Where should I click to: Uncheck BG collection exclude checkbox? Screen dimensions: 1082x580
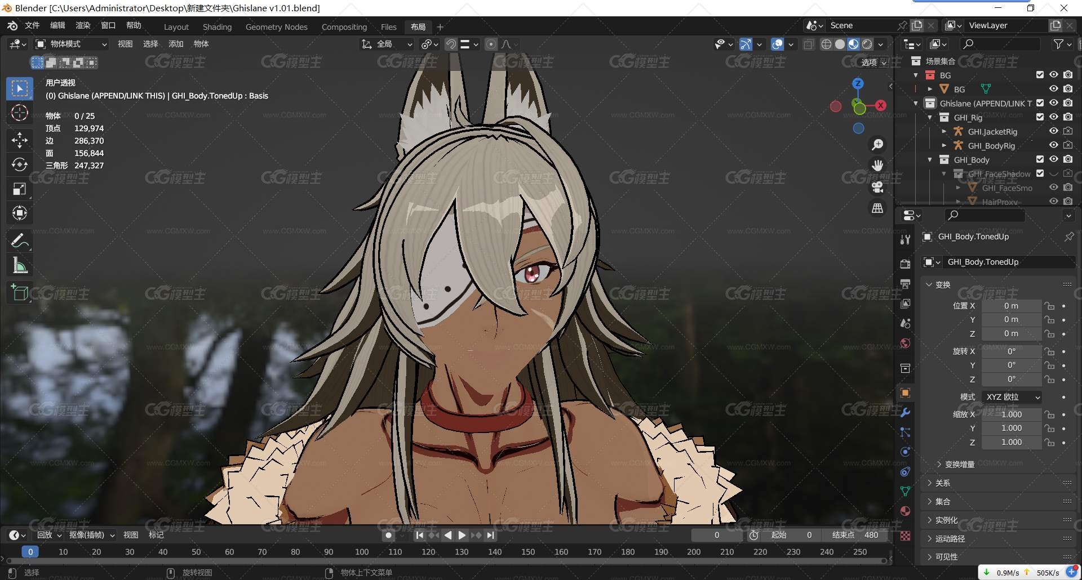[1040, 75]
